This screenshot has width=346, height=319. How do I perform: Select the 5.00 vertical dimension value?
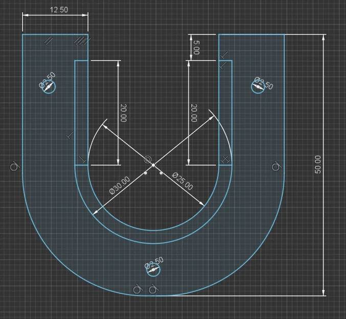pos(196,47)
